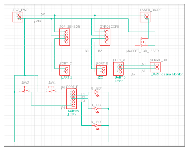Select the SERIAL_OUT connector symbol
Image resolution: width=189 pixels, height=148 pixels.
[x=155, y=67]
